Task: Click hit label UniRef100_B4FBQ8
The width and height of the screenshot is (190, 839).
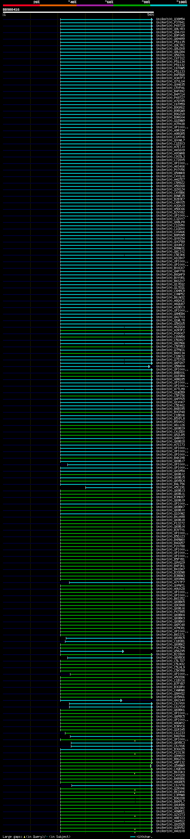Action: pyautogui.click(x=170, y=75)
